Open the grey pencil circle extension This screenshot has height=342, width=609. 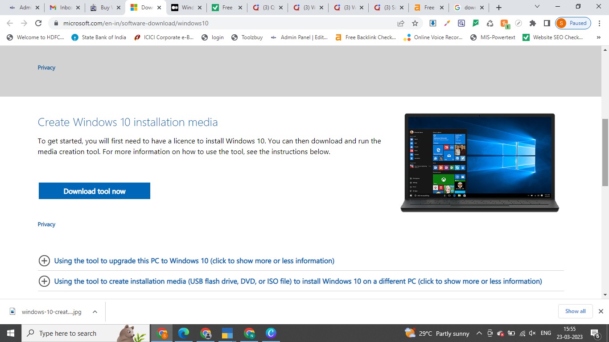coord(518,23)
